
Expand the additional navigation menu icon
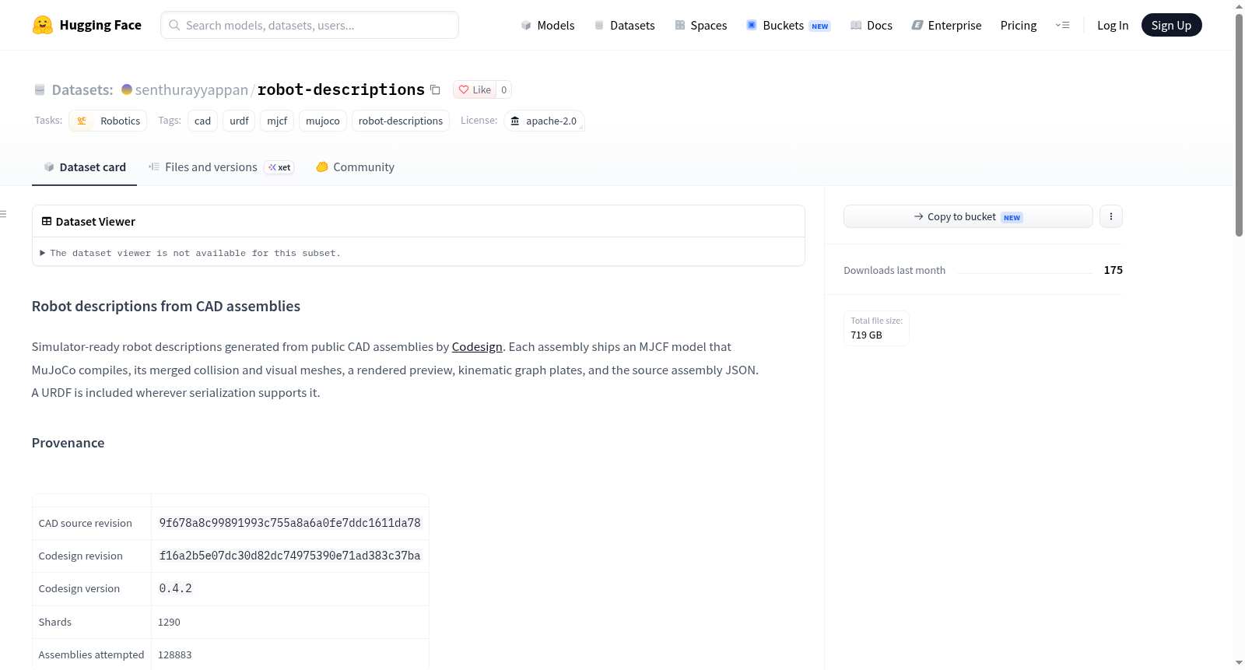click(x=1063, y=25)
